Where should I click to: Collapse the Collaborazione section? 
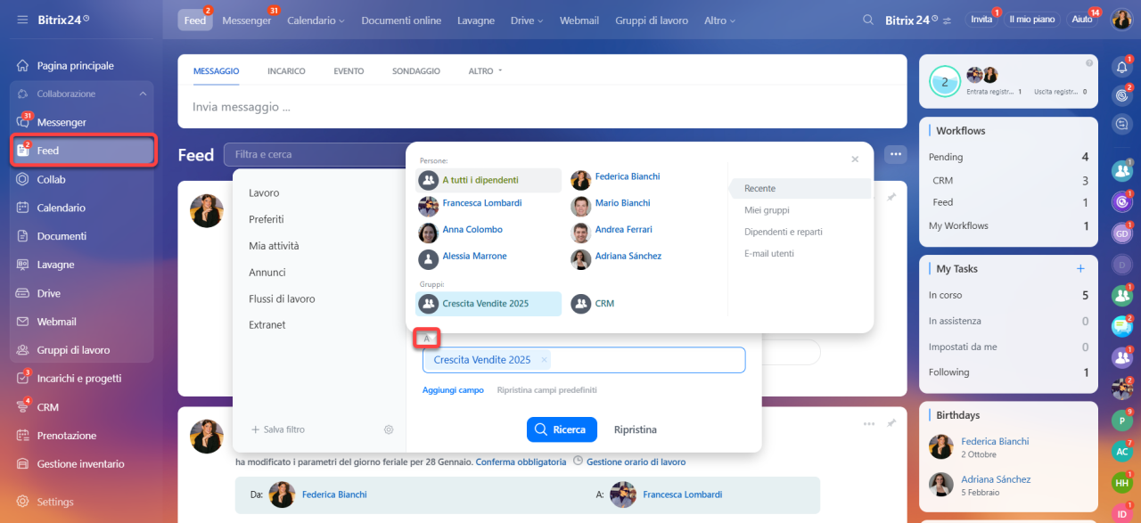[143, 94]
